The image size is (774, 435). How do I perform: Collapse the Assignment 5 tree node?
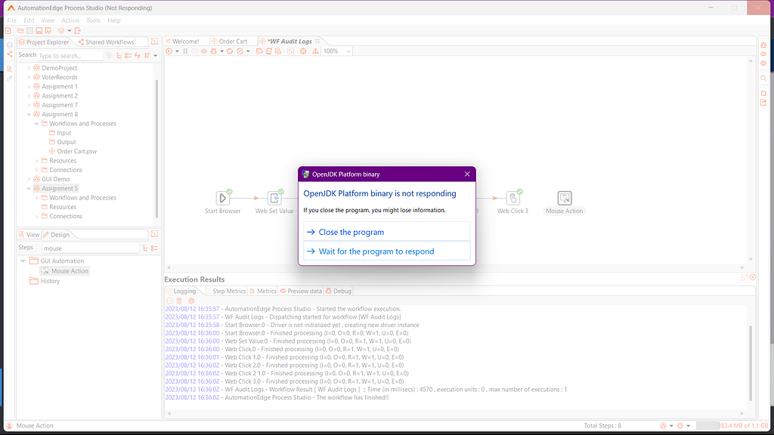tap(29, 188)
